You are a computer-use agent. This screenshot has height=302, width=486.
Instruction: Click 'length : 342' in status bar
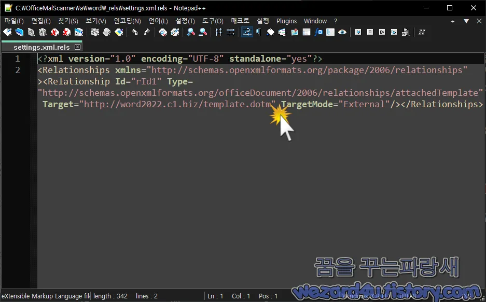click(110, 296)
